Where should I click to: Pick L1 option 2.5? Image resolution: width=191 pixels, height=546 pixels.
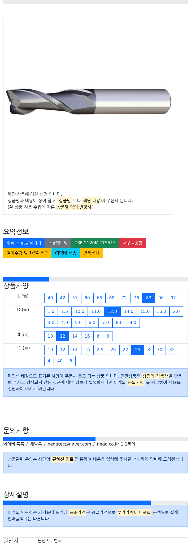[100, 350]
